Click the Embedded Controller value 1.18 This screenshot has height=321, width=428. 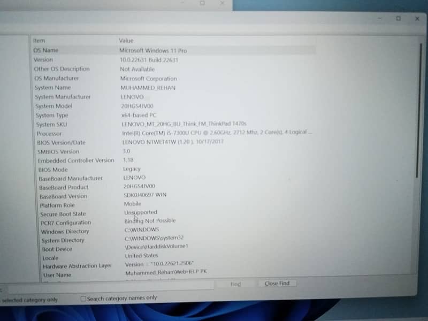tap(128, 160)
